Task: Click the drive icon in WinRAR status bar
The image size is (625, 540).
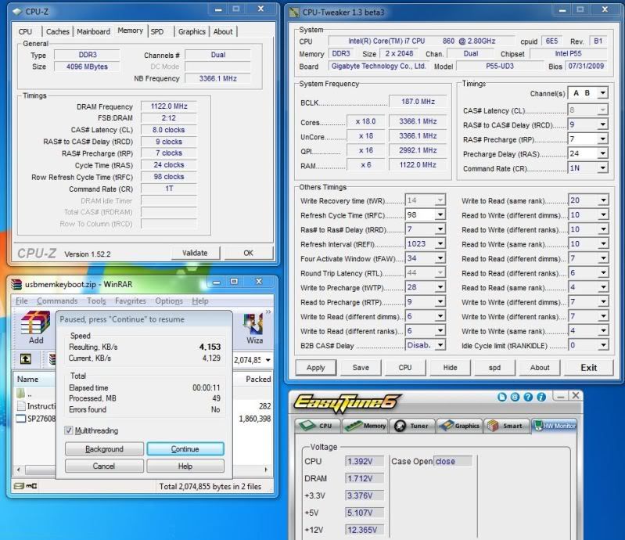Action: point(19,486)
